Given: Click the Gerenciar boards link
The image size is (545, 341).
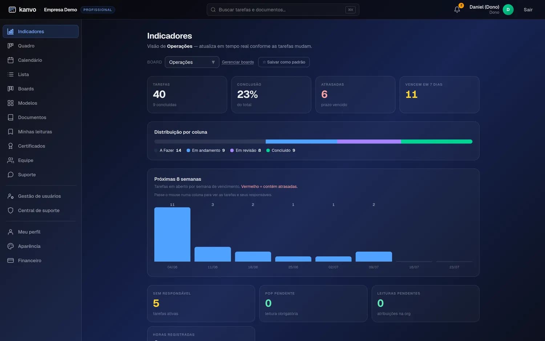Looking at the screenshot, I should [x=238, y=62].
